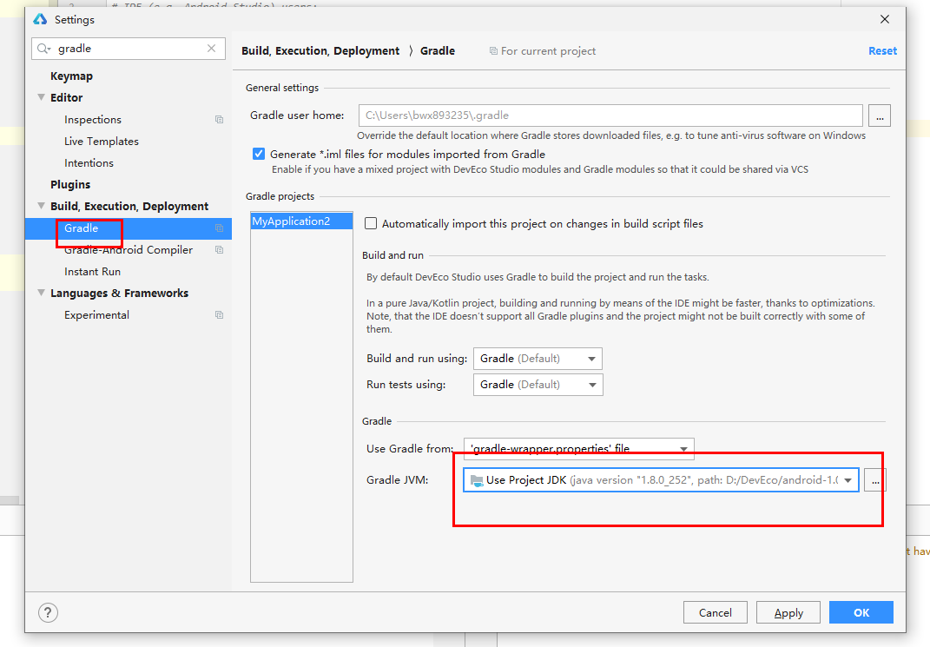The width and height of the screenshot is (930, 647).
Task: Select MyApplication2 in Gradle projects list
Action: point(301,221)
